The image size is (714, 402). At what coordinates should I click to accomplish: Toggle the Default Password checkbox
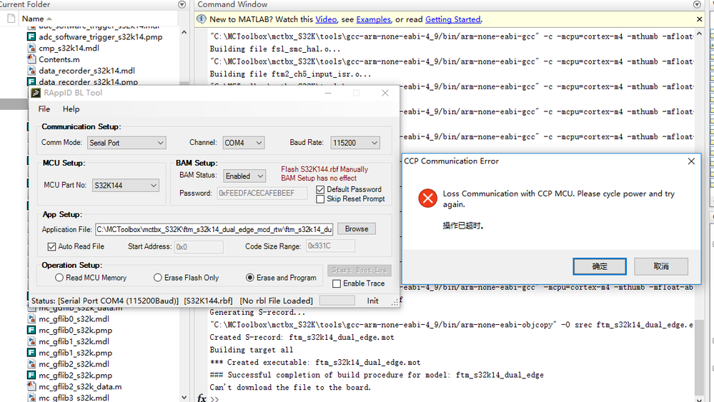(x=321, y=190)
